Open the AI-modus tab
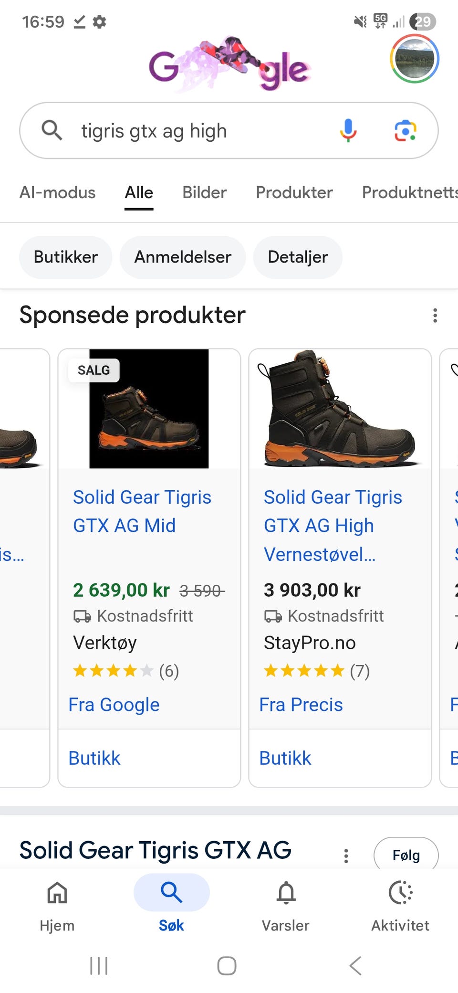This screenshot has height=993, width=458. coord(57,192)
